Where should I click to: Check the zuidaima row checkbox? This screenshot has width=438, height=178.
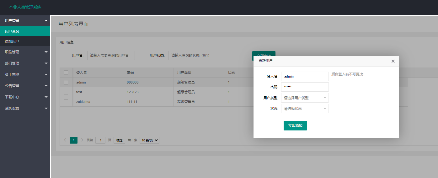click(x=66, y=102)
